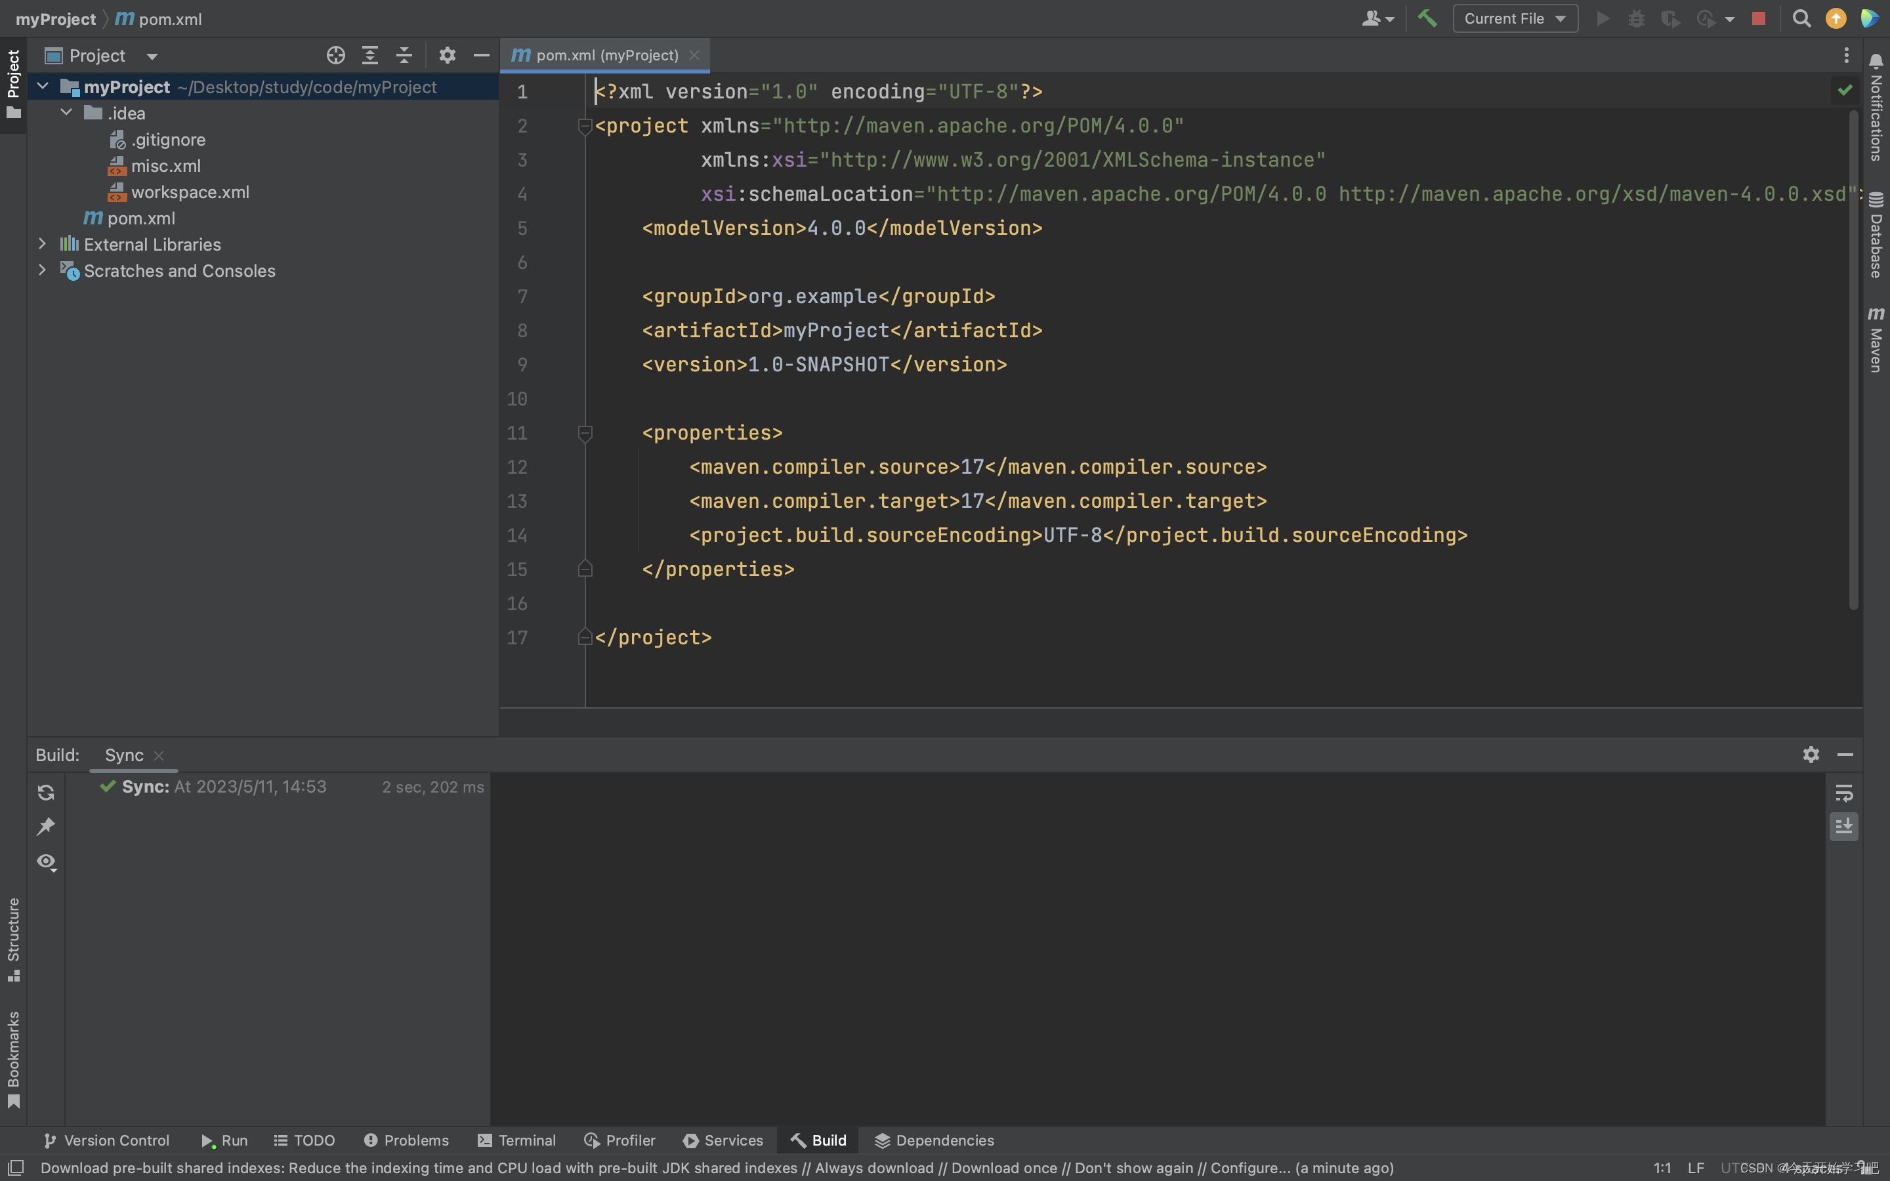The image size is (1890, 1181).
Task: Toggle the Bookmarks side tool window
Action: 13,1058
